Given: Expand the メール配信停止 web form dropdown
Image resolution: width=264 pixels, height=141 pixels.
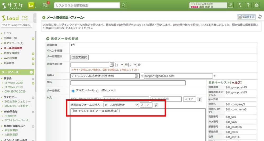Looking at the screenshot, I should tap(121, 105).
